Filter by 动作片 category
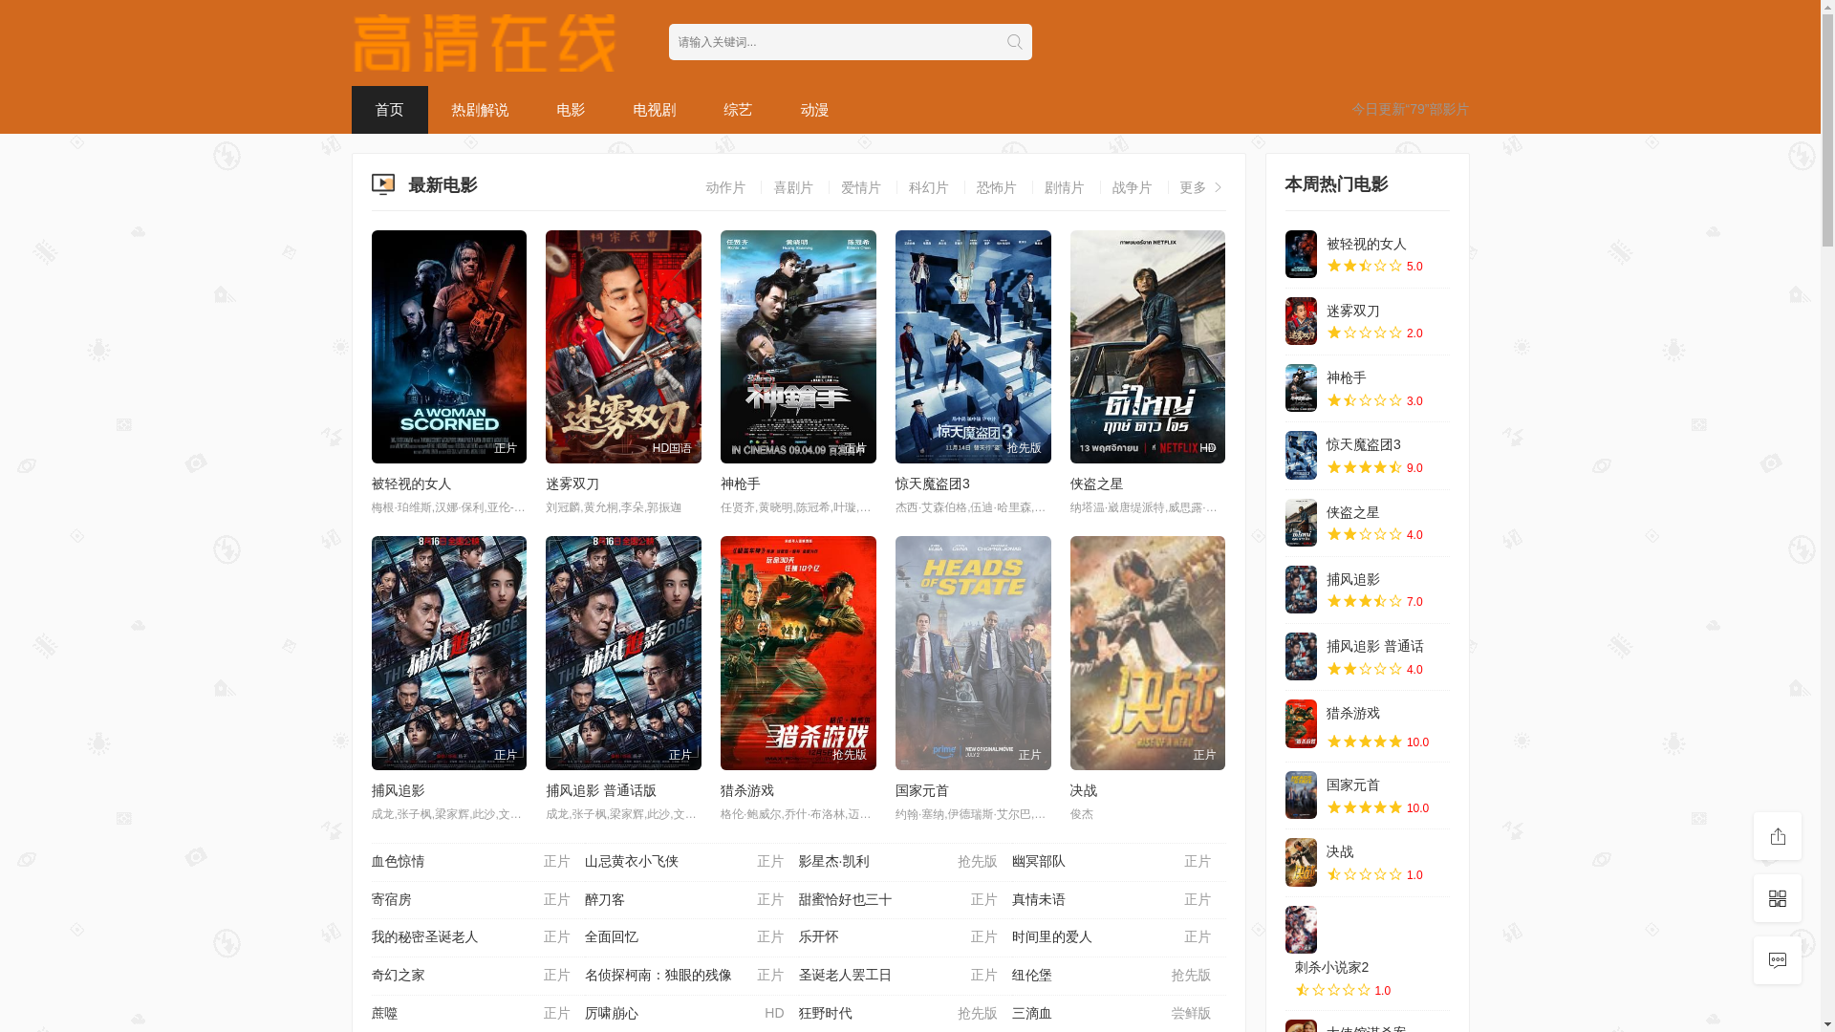 click(725, 187)
